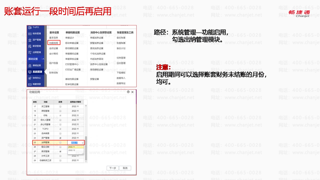
Task: Open 备份计划 menu entry
Action: tap(121, 48)
